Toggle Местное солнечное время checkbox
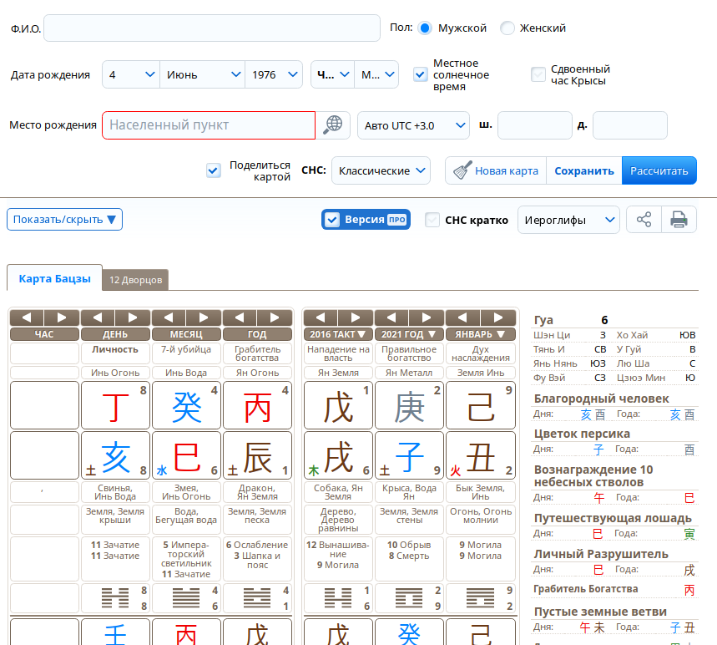This screenshot has width=717, height=645. (420, 74)
